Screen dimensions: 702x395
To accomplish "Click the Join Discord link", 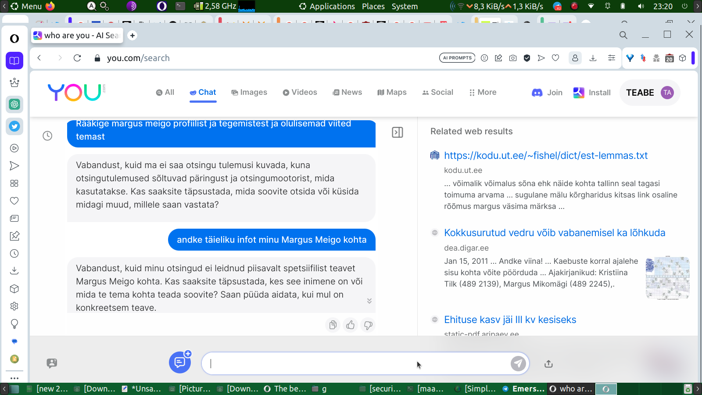I will coord(547,93).
